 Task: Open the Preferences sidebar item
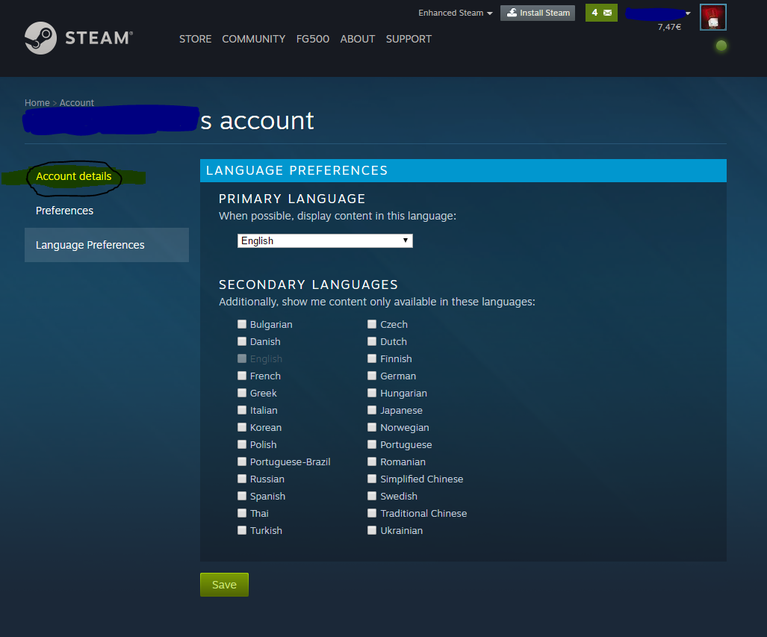(x=64, y=211)
